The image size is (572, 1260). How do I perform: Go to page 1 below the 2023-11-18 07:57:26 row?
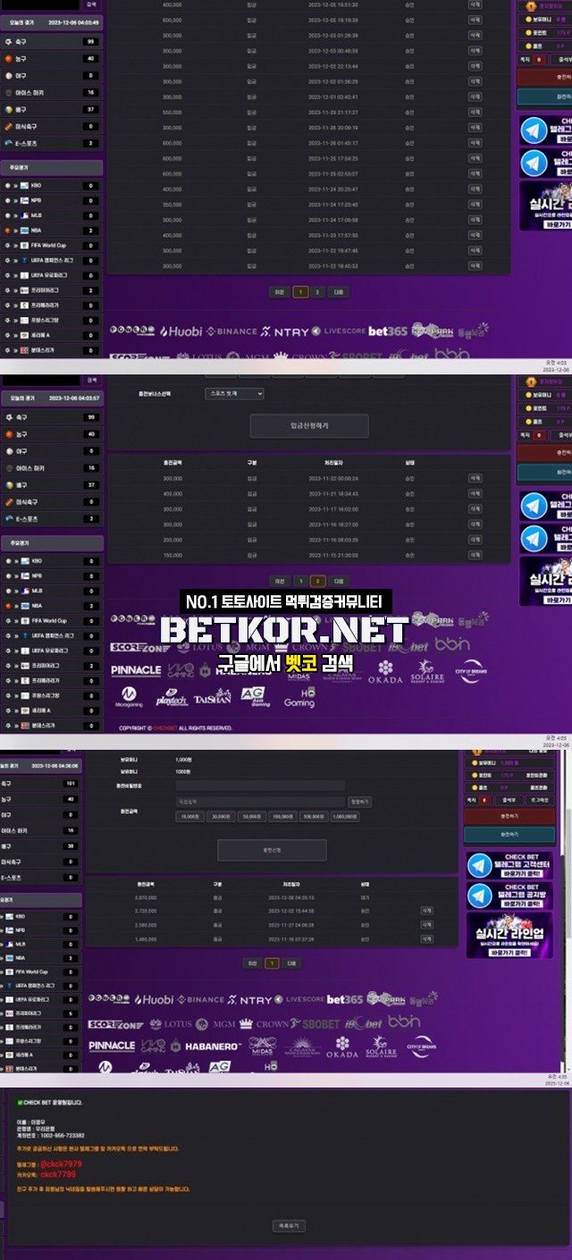click(272, 963)
